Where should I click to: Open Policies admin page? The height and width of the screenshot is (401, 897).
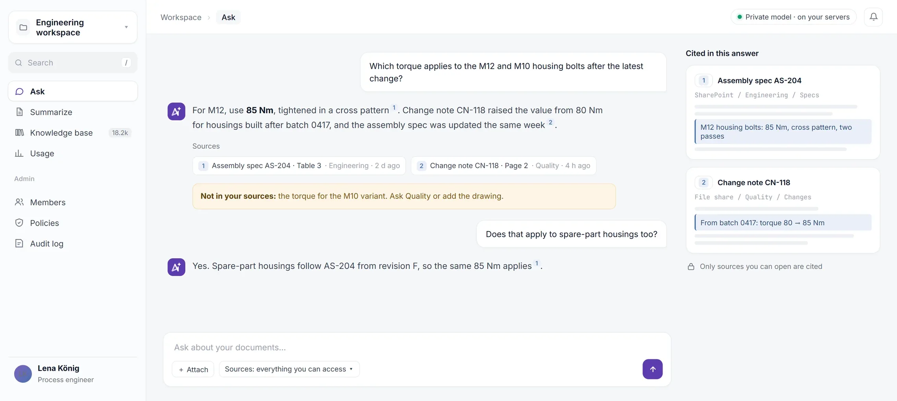[x=73, y=223]
